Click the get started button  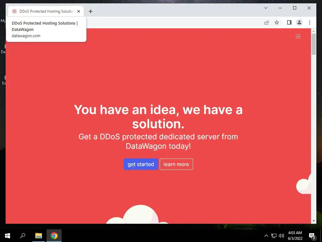pos(141,164)
